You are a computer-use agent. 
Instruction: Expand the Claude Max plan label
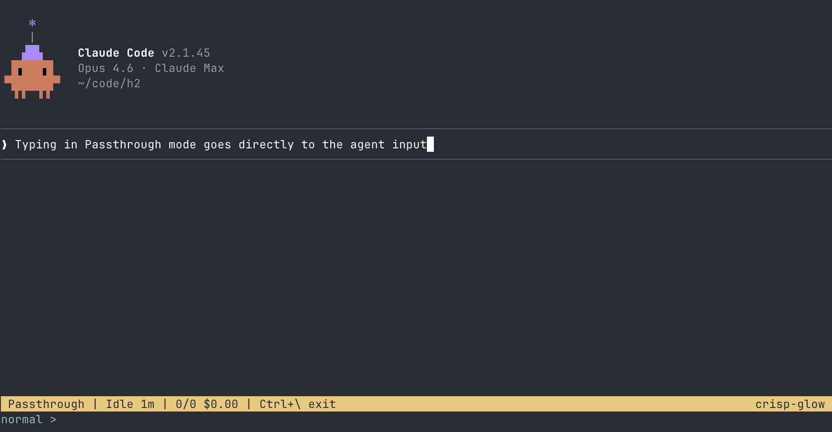pos(189,68)
